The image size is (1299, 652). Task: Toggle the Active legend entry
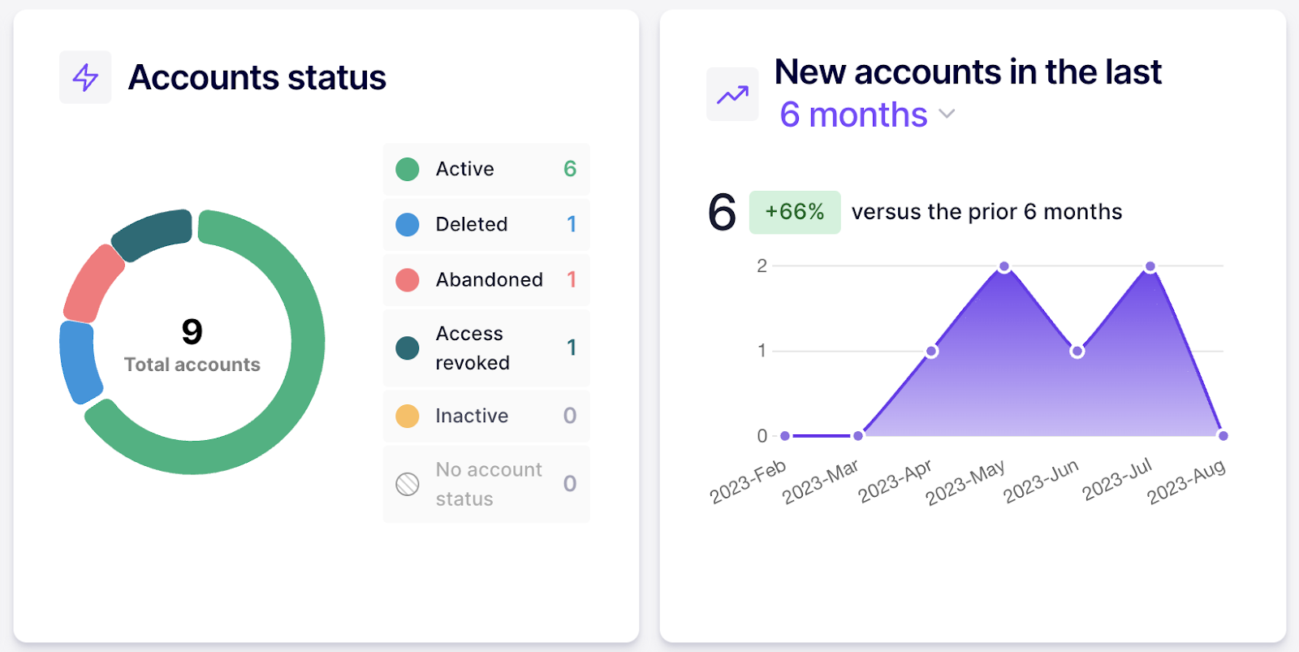pyautogui.click(x=486, y=169)
